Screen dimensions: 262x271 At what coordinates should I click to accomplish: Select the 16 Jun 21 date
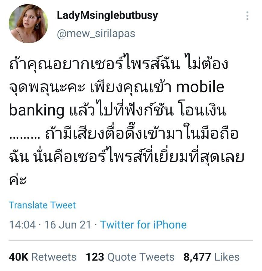[x=68, y=225]
